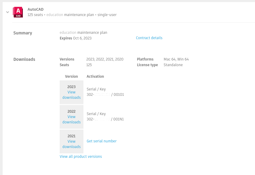
Task: Get serial number for version 2021
Action: tap(102, 141)
